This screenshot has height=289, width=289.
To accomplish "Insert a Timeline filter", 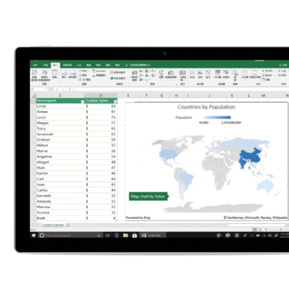I will coord(225,74).
